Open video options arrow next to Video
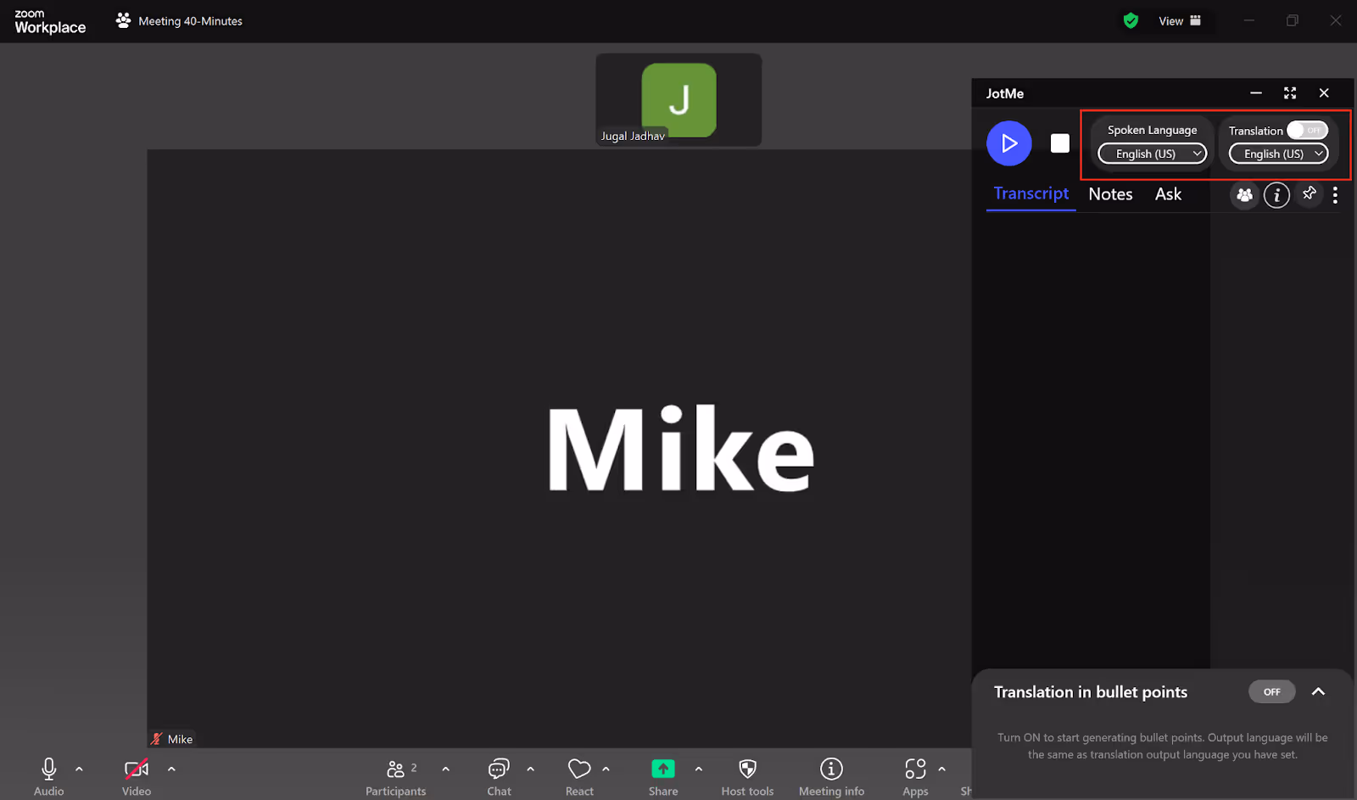Screen dimensions: 1357x800 [x=171, y=769]
